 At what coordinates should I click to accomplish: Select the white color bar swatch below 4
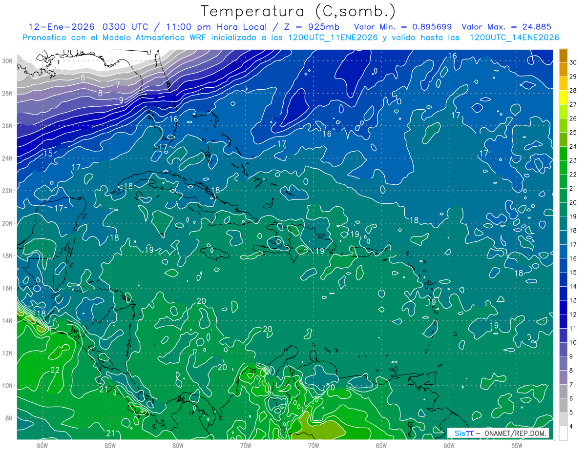(x=563, y=433)
